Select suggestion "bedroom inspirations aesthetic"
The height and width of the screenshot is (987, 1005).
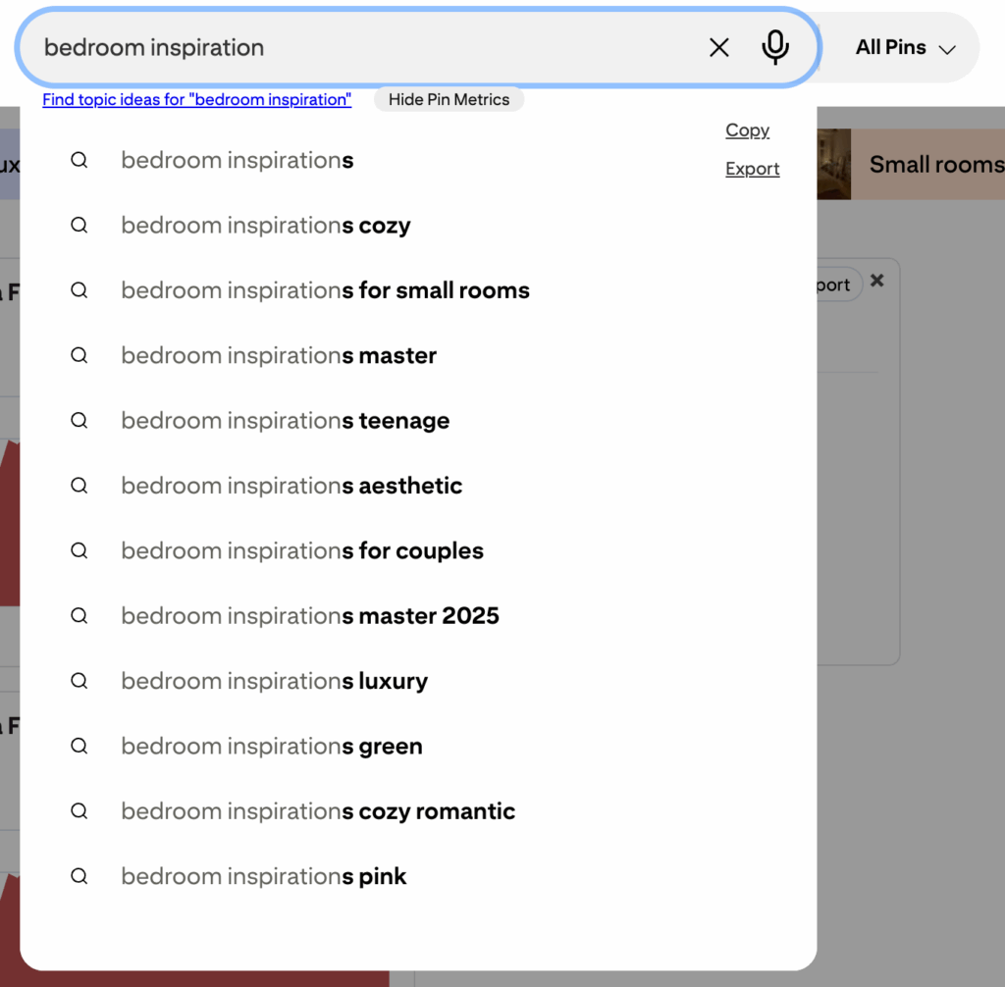(x=291, y=485)
